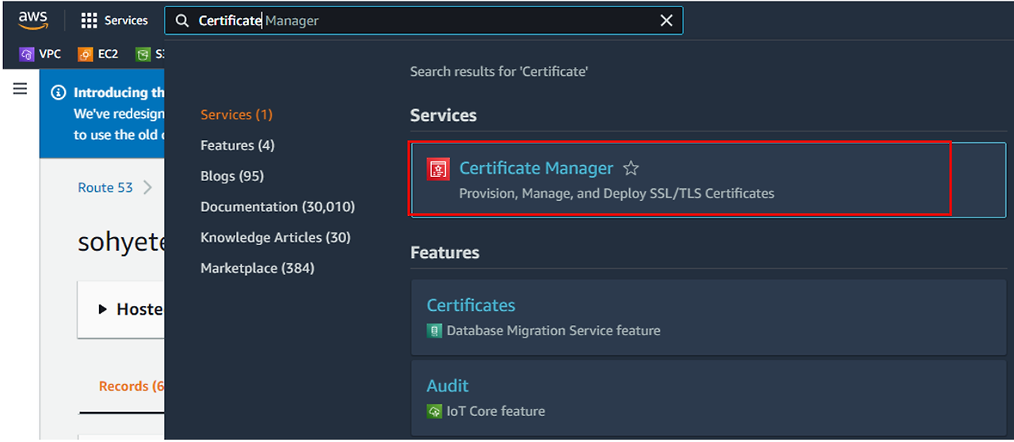The height and width of the screenshot is (442, 1014).
Task: Show Marketplace (384) results
Action: pyautogui.click(x=257, y=268)
